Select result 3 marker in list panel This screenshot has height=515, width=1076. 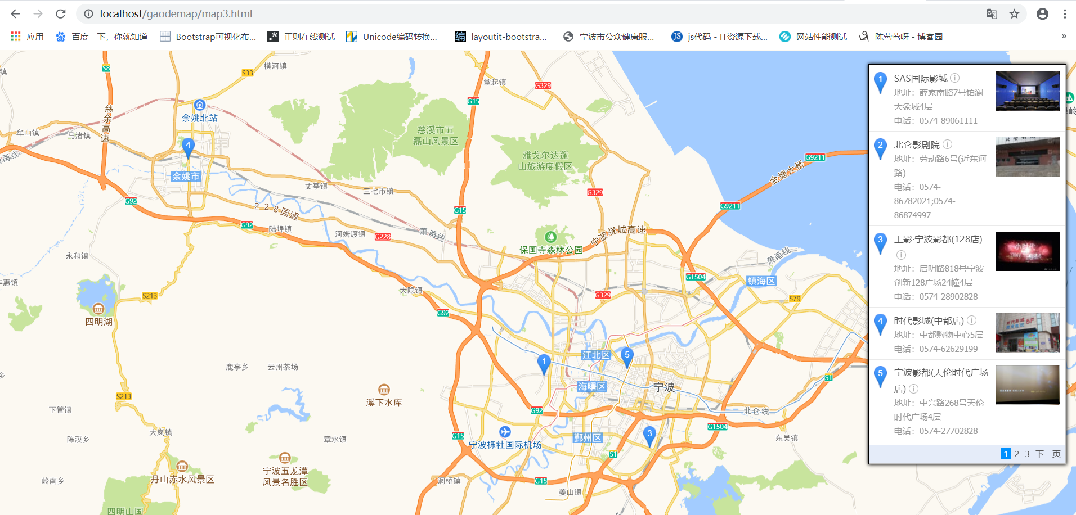(880, 243)
